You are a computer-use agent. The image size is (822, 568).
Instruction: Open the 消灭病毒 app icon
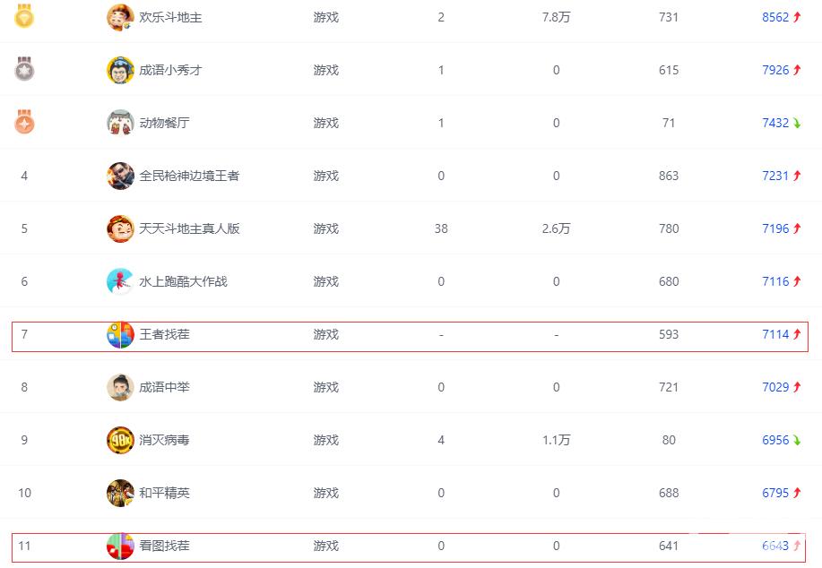tap(119, 440)
